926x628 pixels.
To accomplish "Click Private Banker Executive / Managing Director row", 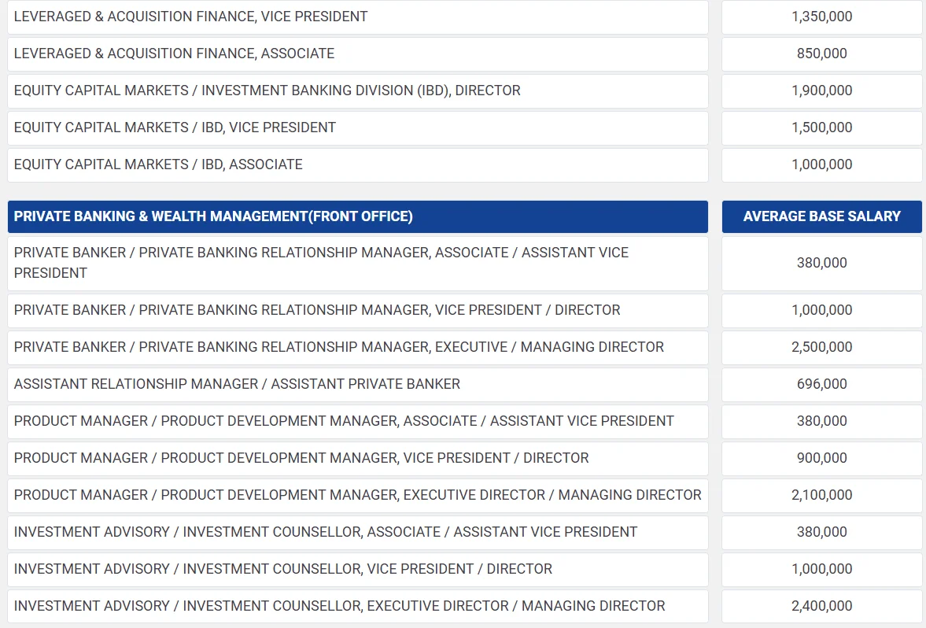I will pyautogui.click(x=357, y=347).
